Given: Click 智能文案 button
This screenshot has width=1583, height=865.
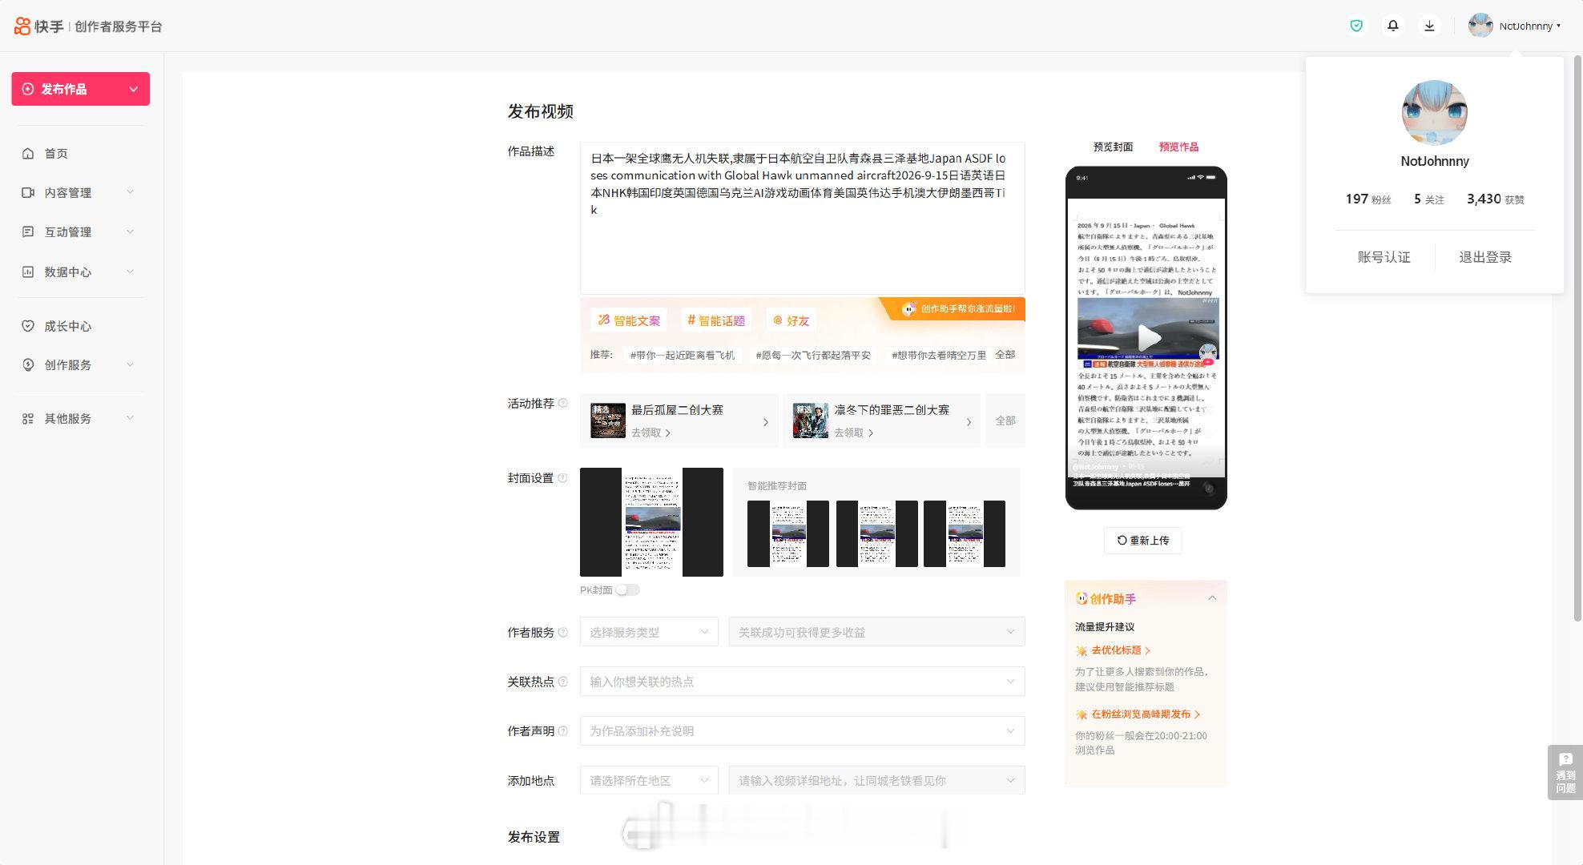Looking at the screenshot, I should (x=630, y=320).
